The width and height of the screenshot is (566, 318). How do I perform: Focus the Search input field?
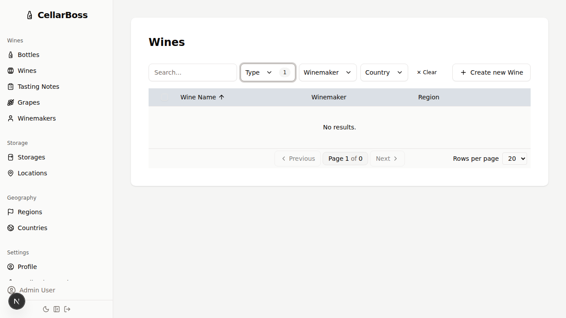(x=193, y=72)
